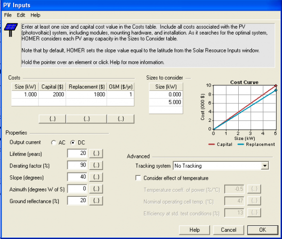Screen dimensions: 282x239
Task: Click the Slope (degrees) input field
Action: click(77, 177)
